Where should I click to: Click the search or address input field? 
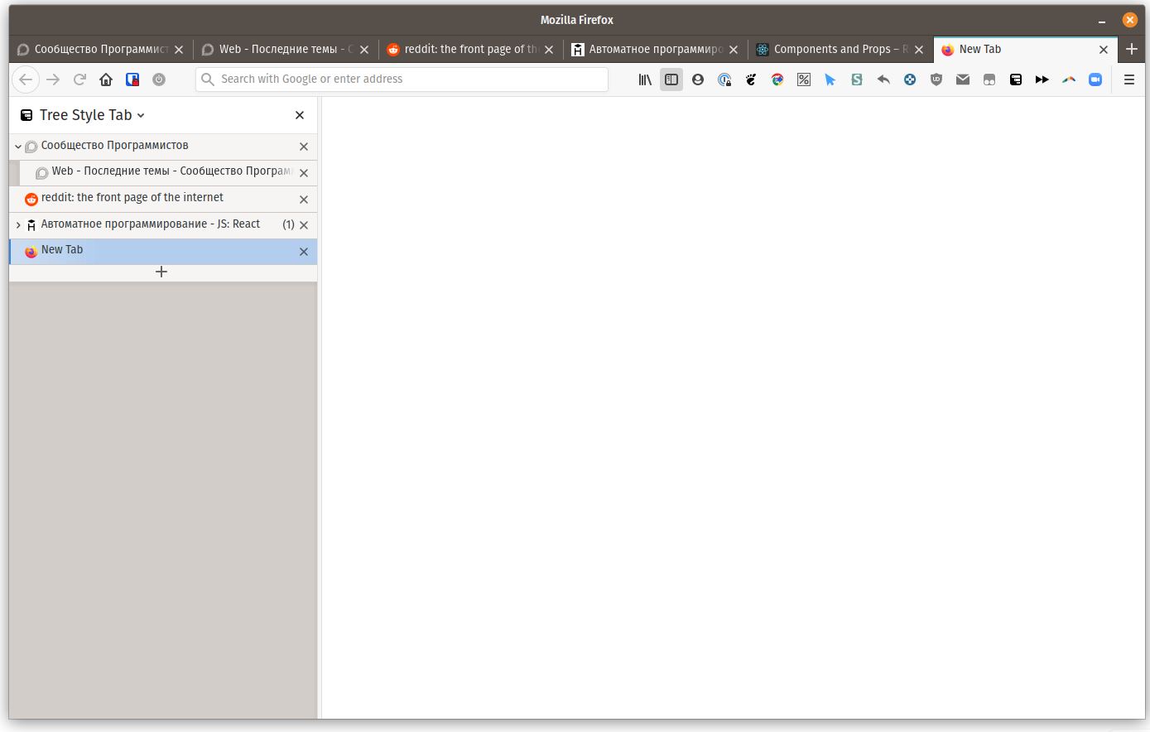click(402, 79)
